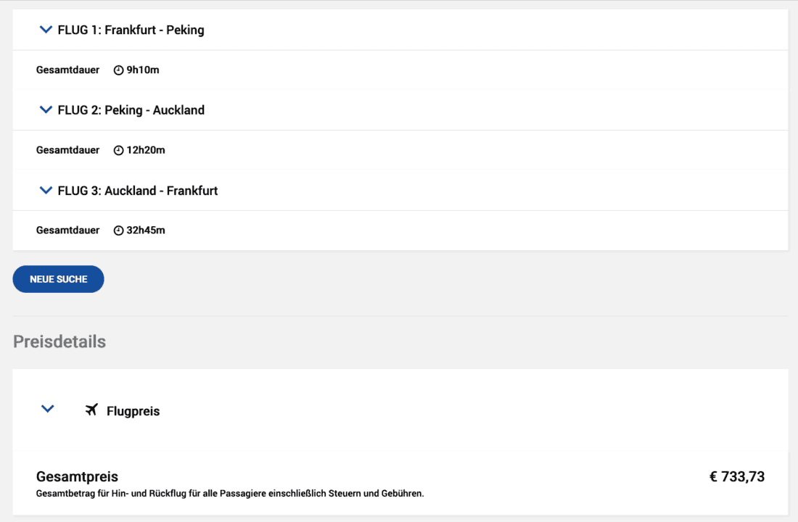Click the Gesamtpreis label
Viewport: 798px width, 522px height.
click(77, 476)
